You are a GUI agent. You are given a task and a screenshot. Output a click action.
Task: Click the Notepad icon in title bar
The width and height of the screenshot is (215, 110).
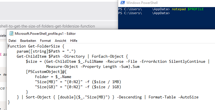pos(11,34)
